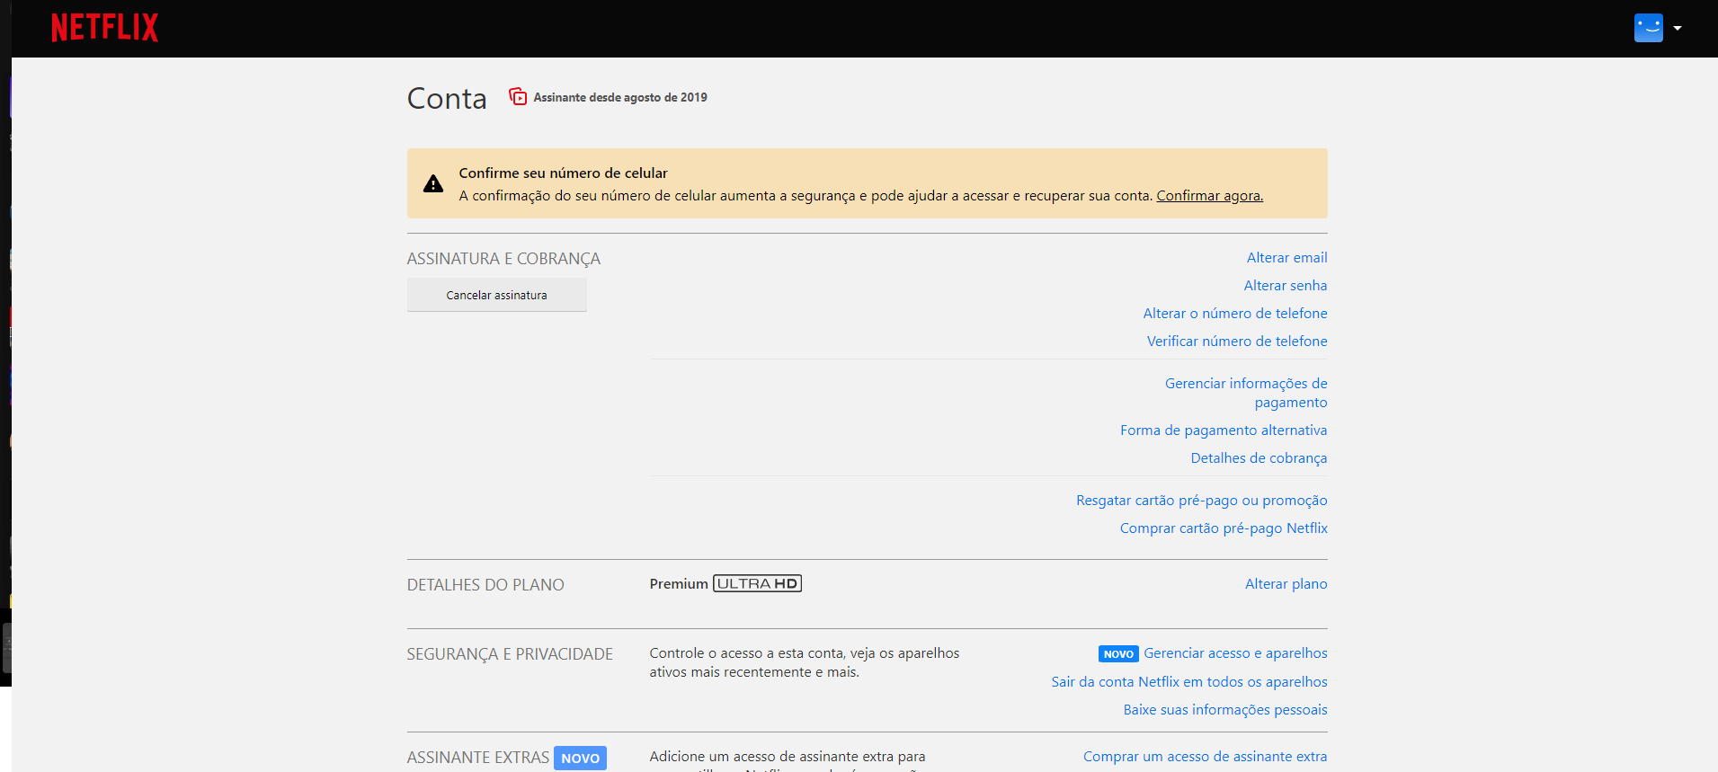Viewport: 1718px width, 772px height.
Task: Click the 'ASSINANTE EXTRAS' section title
Action: click(477, 758)
